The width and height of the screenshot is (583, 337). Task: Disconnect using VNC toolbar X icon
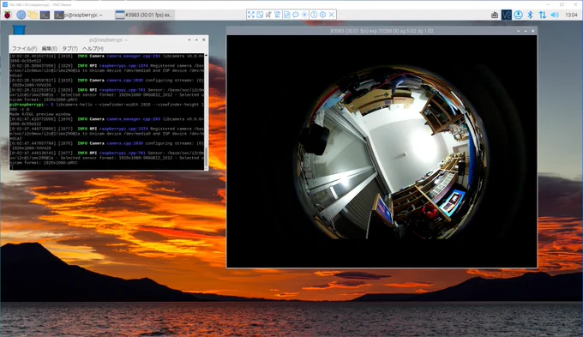[x=332, y=15]
